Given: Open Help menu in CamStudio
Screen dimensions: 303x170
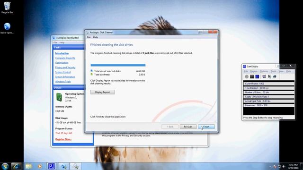Looking at the screenshot, I should [x=288, y=71].
